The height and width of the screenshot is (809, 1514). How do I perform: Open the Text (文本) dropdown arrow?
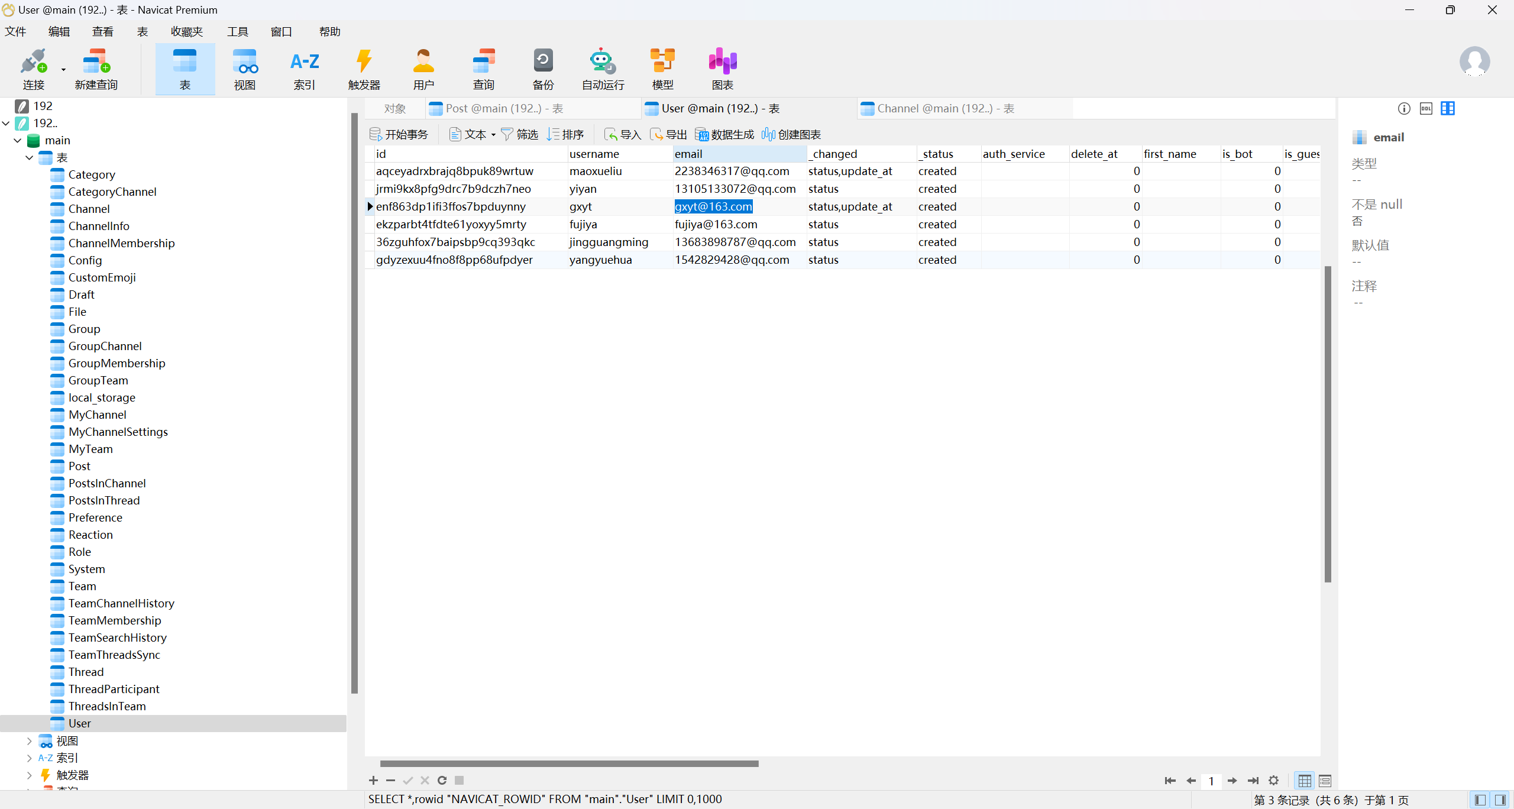pyautogui.click(x=493, y=135)
